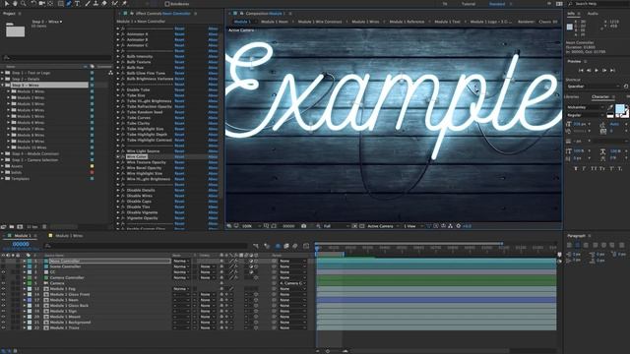Hide the Module 1 Mount layer
This screenshot has height=354, width=630.
click(x=3, y=317)
